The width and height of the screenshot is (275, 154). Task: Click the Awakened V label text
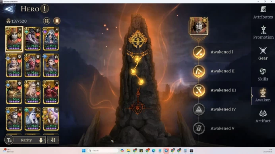pos(223,128)
